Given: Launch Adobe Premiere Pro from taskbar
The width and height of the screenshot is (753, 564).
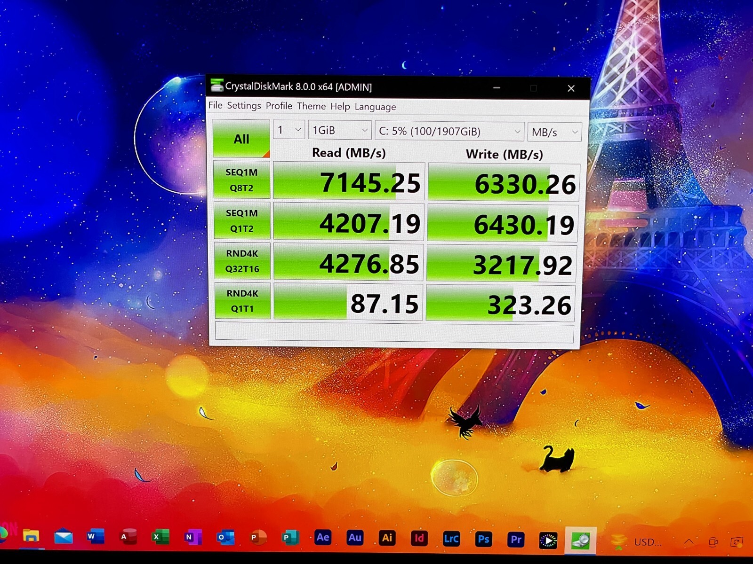Looking at the screenshot, I should click(x=516, y=540).
